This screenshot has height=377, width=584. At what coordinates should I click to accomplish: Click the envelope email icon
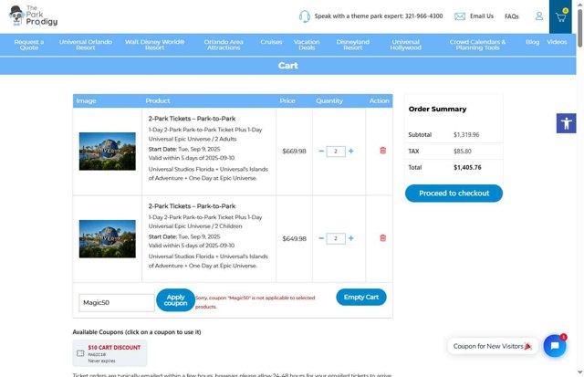[x=460, y=16]
